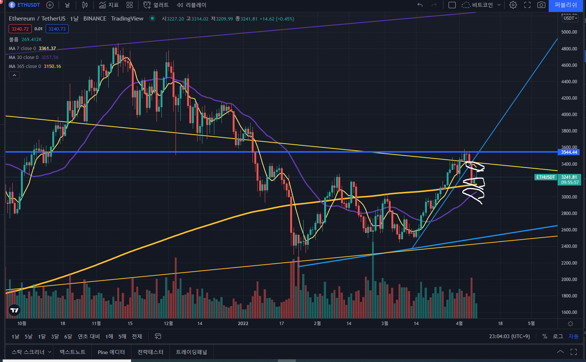Open the ETHUSDT symbol search
The width and height of the screenshot is (586, 362).
coord(24,5)
